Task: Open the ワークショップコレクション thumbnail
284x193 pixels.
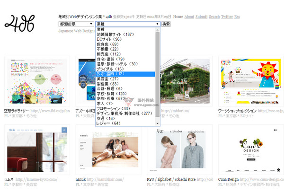Action: (x=251, y=81)
